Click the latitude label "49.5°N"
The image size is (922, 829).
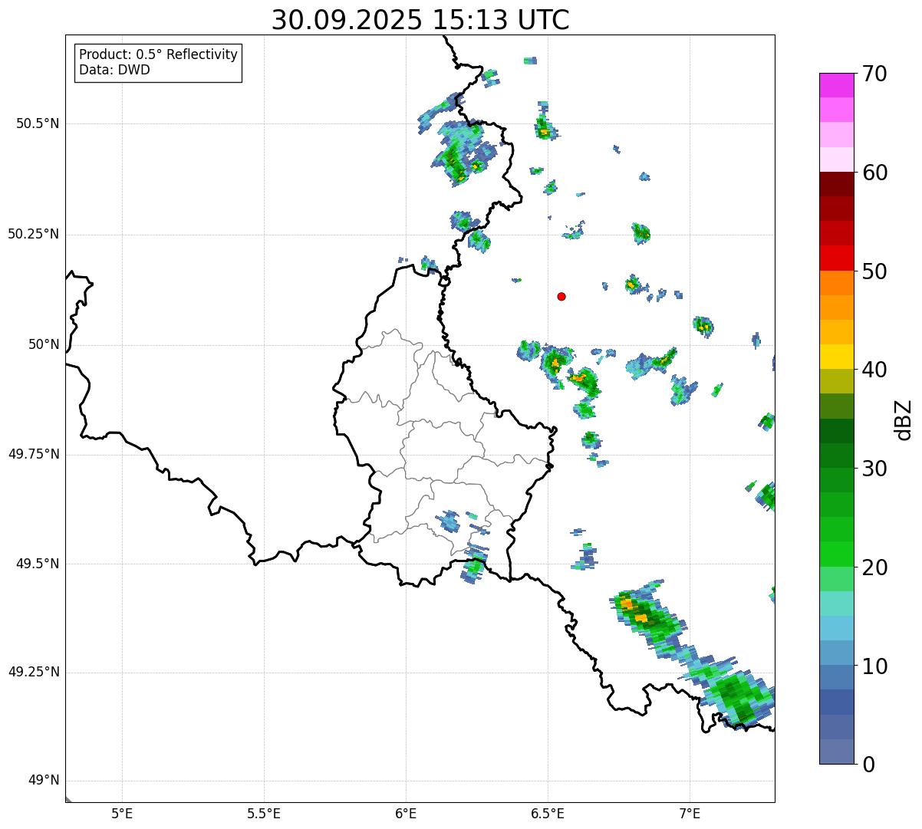pos(38,564)
